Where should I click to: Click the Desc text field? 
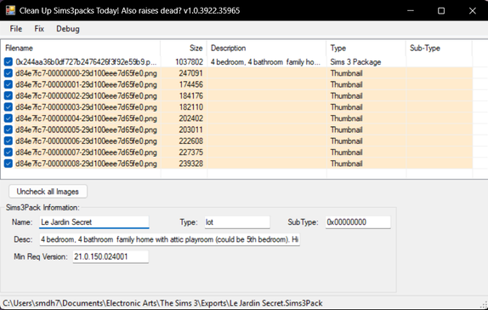point(170,239)
